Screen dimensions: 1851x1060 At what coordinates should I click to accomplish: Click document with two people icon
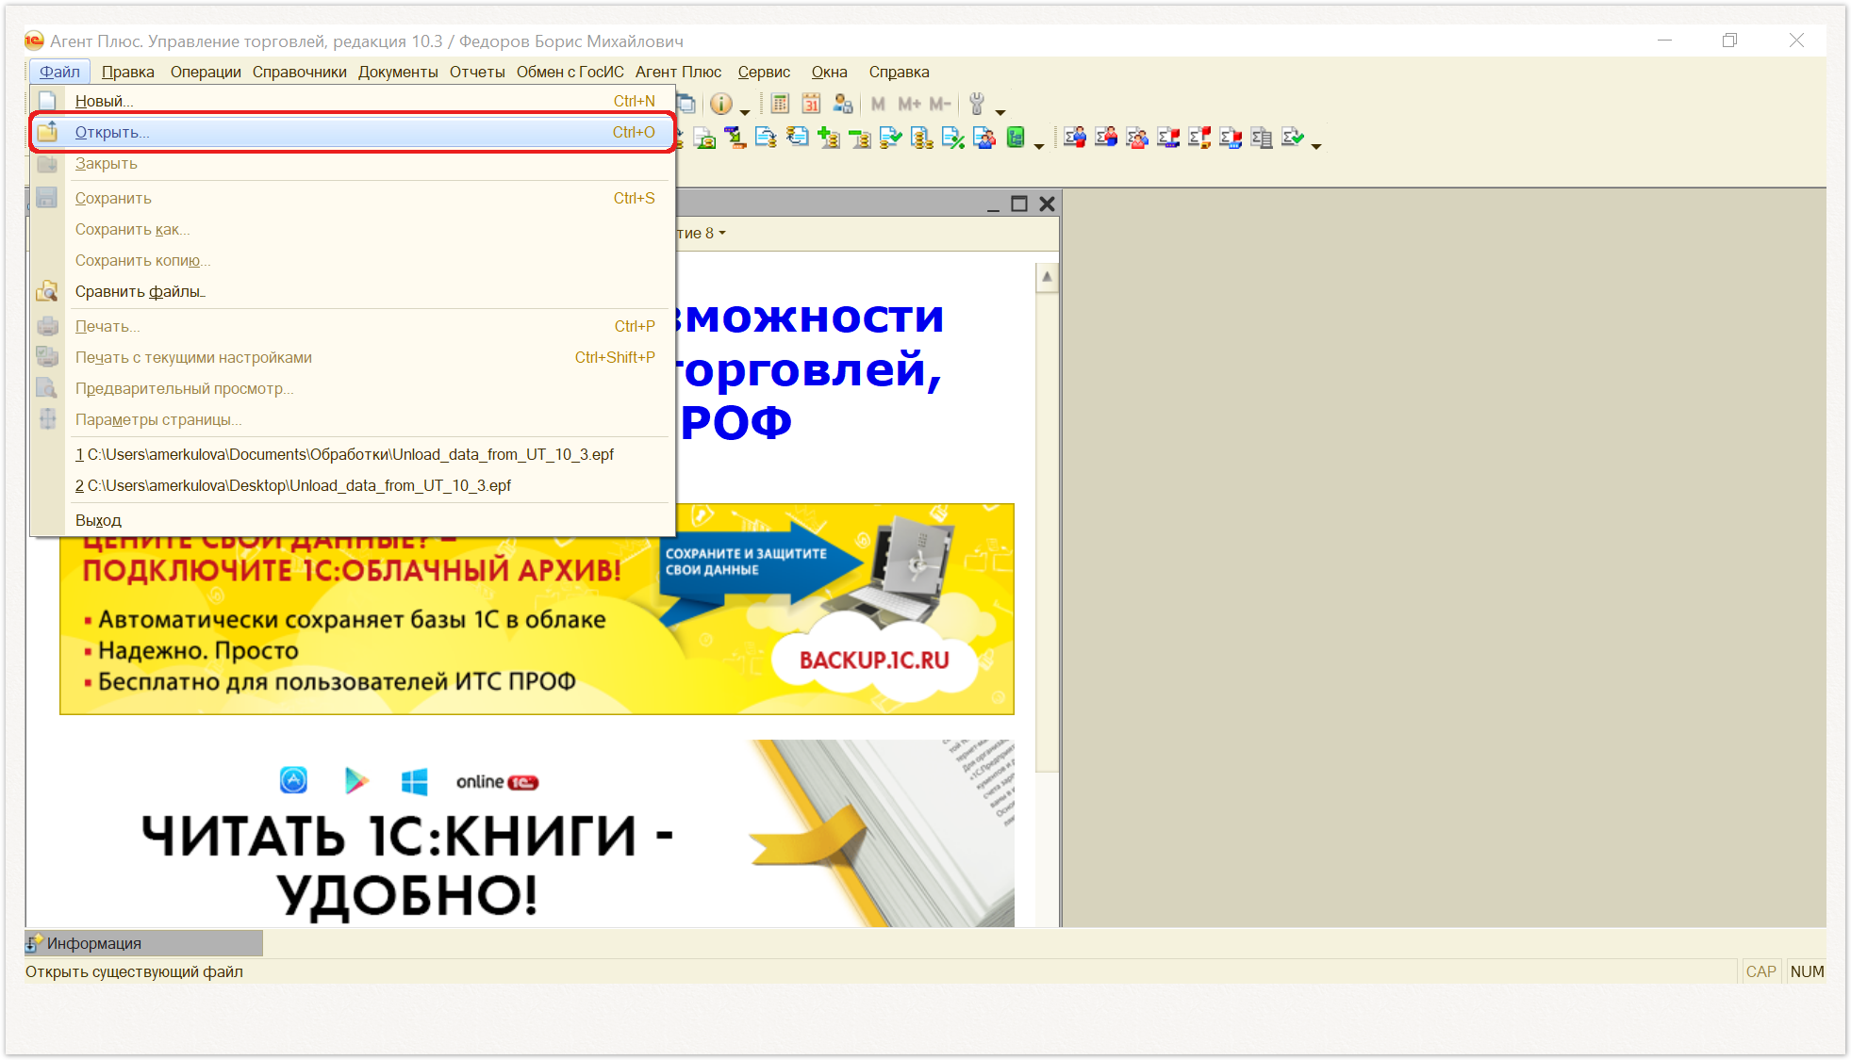pyautogui.click(x=984, y=139)
